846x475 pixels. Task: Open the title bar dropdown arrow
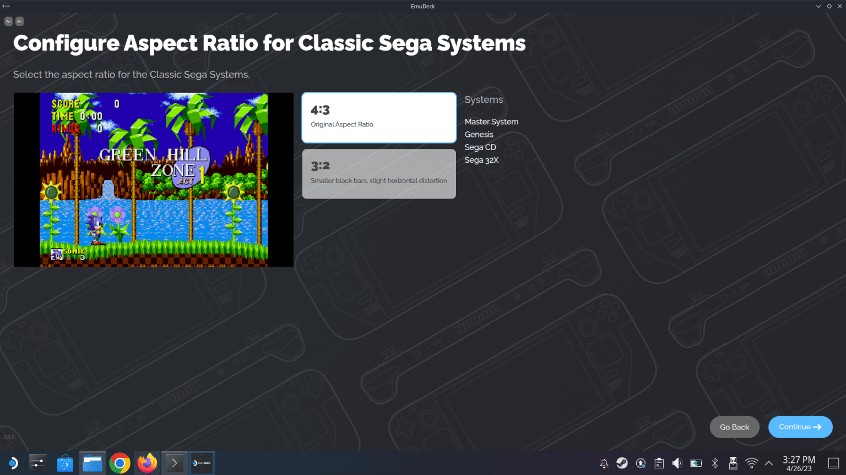[819, 6]
